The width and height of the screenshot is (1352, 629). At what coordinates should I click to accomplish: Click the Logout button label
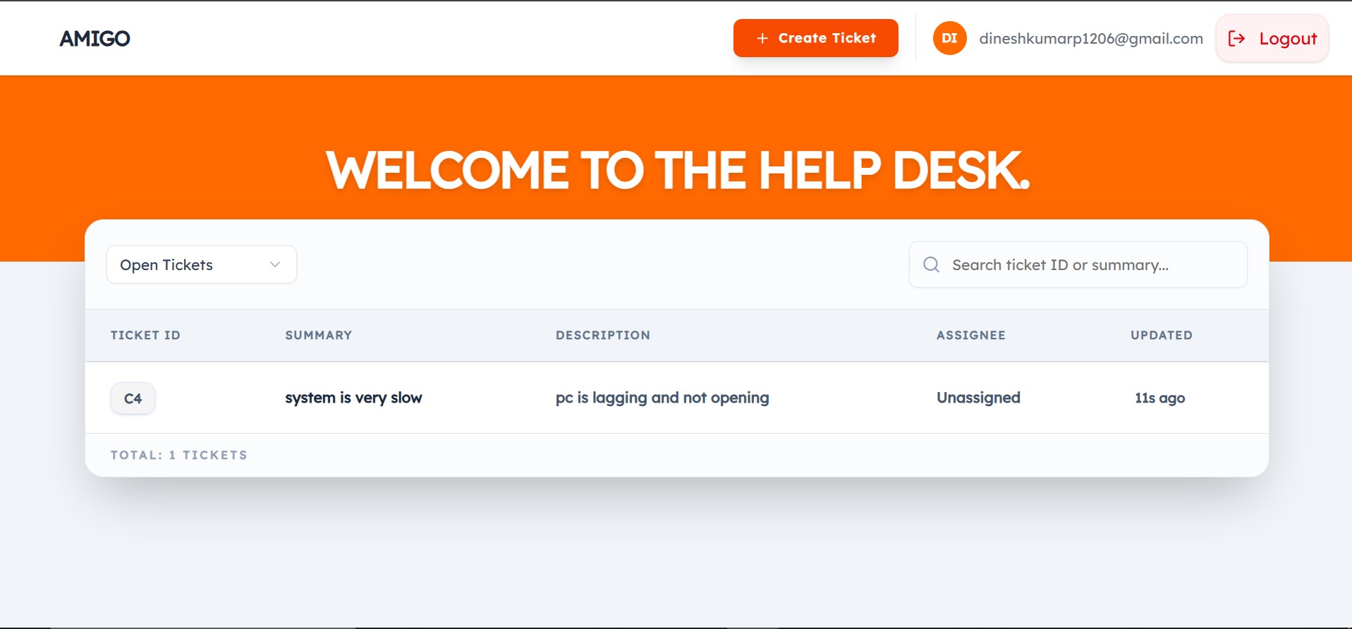click(x=1288, y=39)
